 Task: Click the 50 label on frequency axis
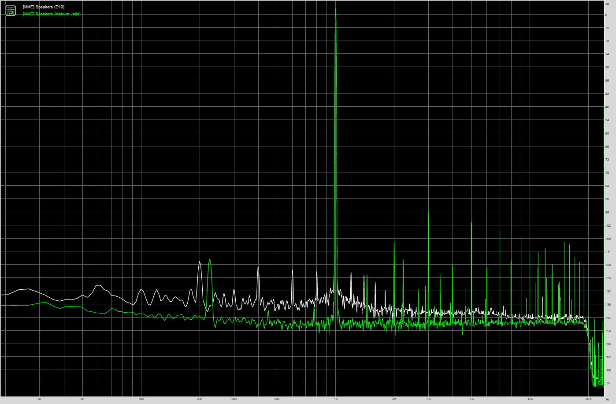(82, 399)
